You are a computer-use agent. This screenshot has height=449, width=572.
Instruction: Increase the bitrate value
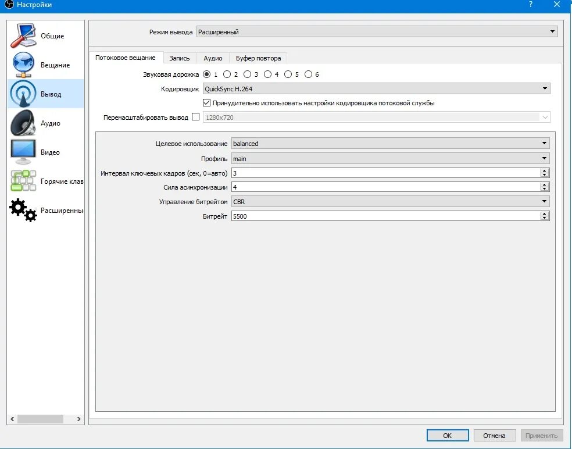click(x=545, y=213)
